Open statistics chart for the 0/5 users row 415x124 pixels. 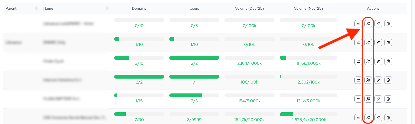pyautogui.click(x=358, y=24)
